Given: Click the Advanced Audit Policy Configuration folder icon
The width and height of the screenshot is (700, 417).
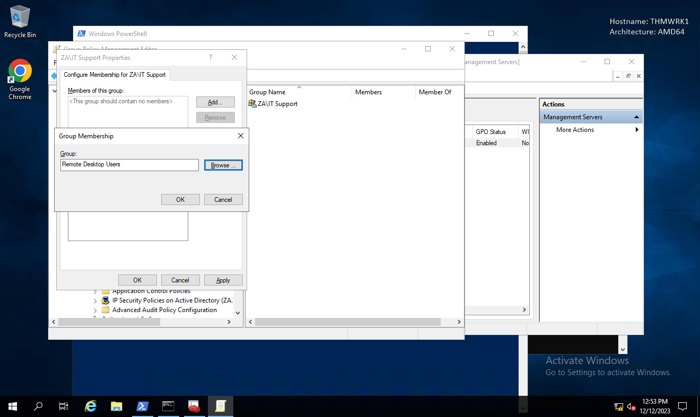Looking at the screenshot, I should coord(106,310).
